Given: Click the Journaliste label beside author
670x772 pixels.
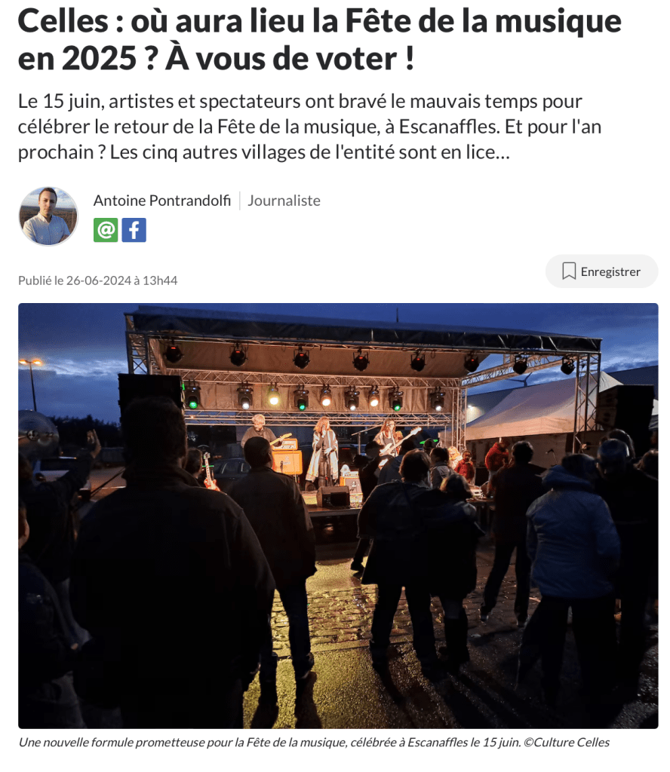Looking at the screenshot, I should (x=284, y=201).
